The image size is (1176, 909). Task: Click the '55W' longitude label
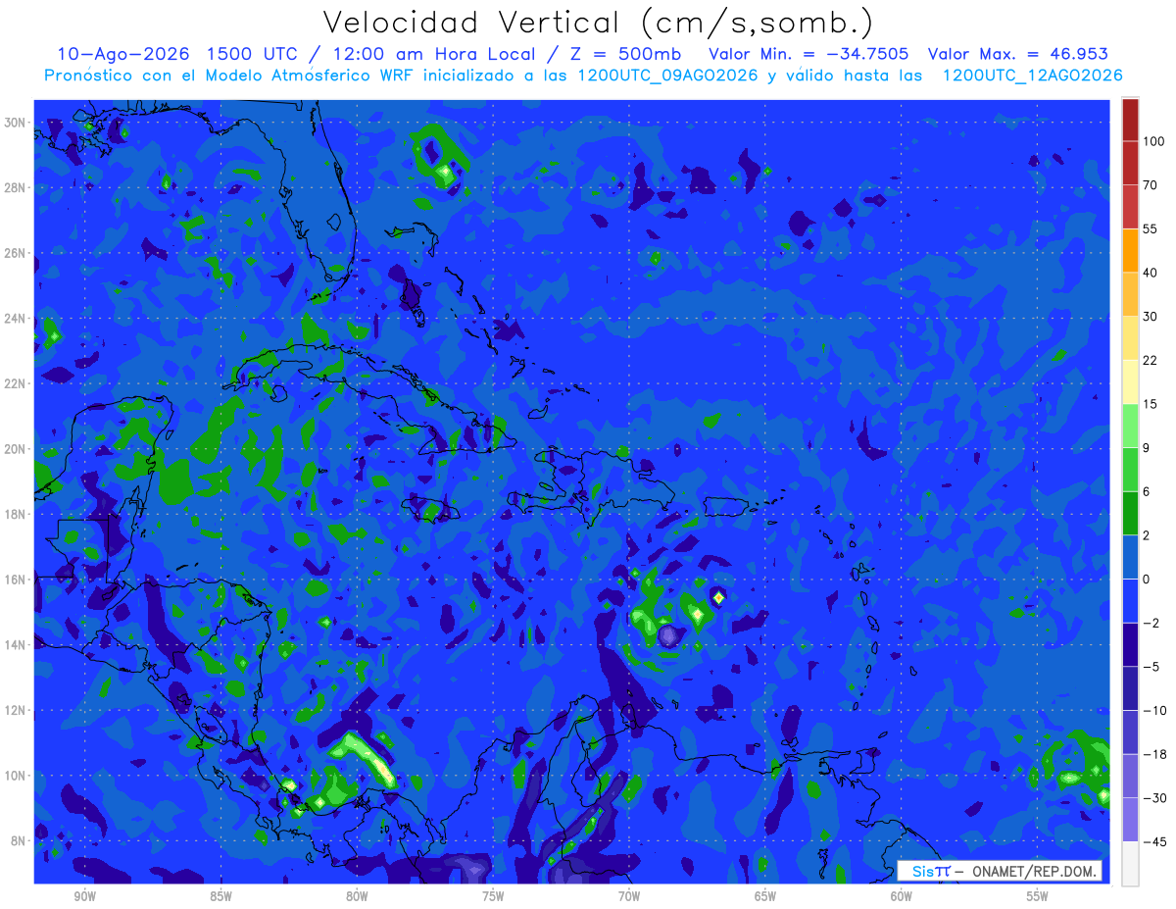pyautogui.click(x=1038, y=896)
